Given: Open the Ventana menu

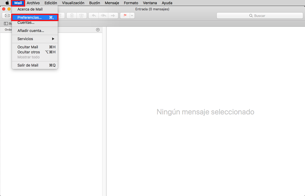Looking at the screenshot, I should click(150, 3).
